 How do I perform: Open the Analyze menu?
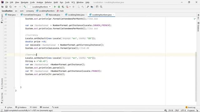coord(40,2)
